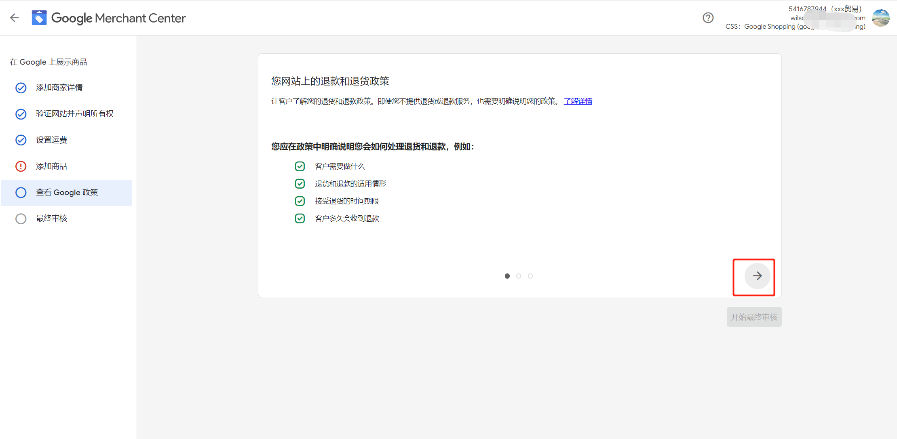Click sidebar heading 在 Google 上展示商品
The height and width of the screenshot is (439, 897).
[49, 62]
